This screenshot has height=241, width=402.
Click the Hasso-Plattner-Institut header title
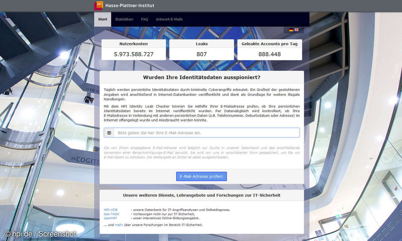[x=130, y=6]
